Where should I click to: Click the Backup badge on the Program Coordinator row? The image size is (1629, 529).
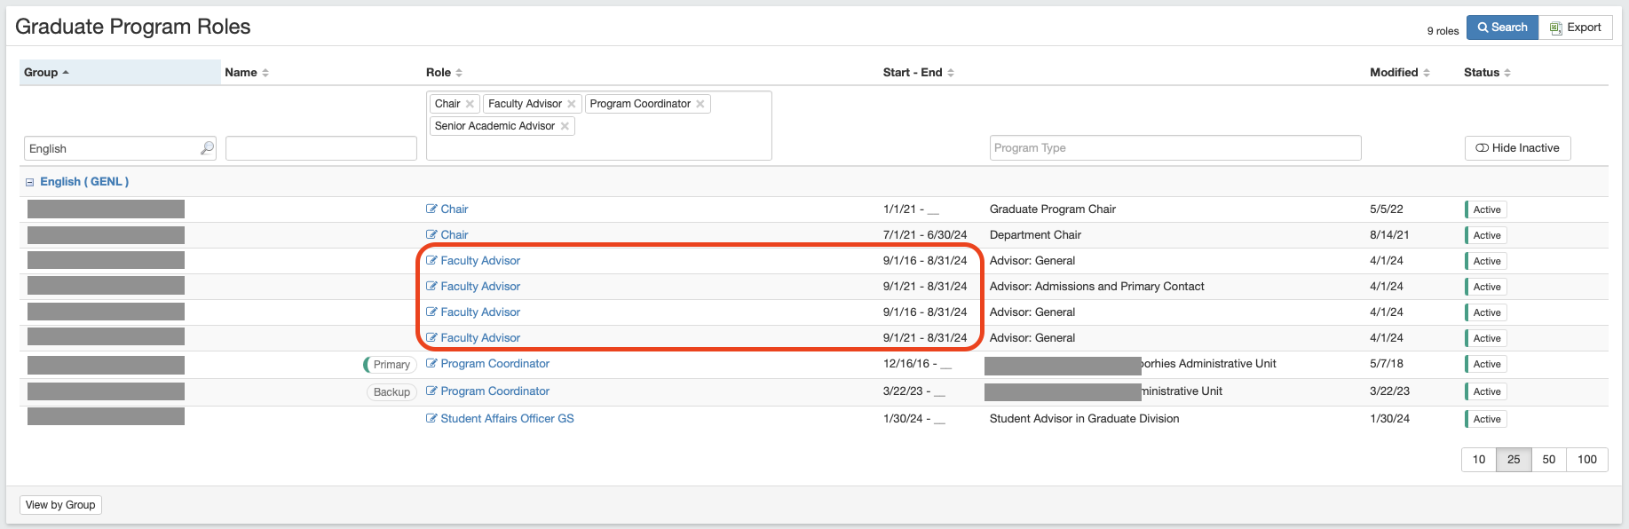click(x=391, y=392)
